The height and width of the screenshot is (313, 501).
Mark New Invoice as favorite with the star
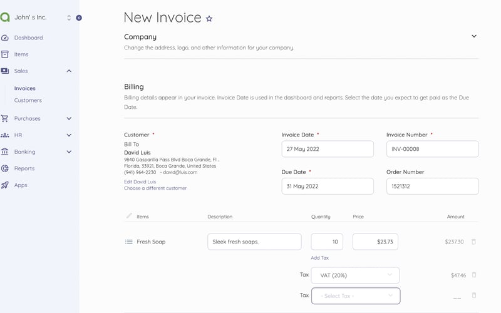point(209,19)
